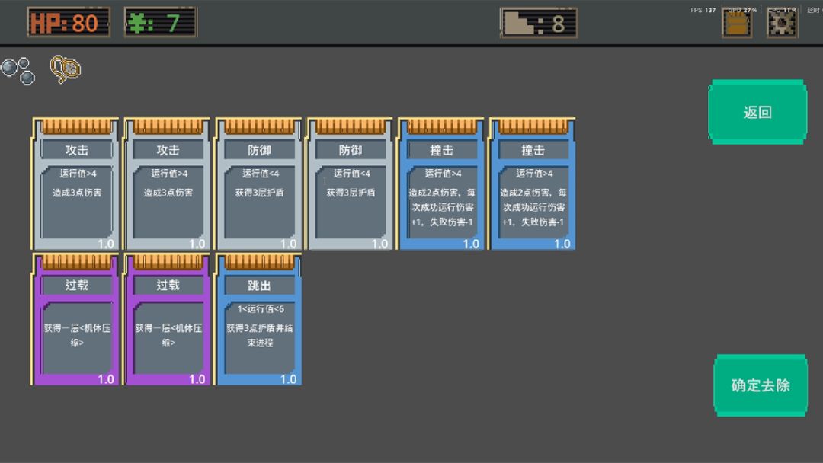Image resolution: width=823 pixels, height=463 pixels.
Task: Click the deck counter displaying 8
Action: [537, 22]
